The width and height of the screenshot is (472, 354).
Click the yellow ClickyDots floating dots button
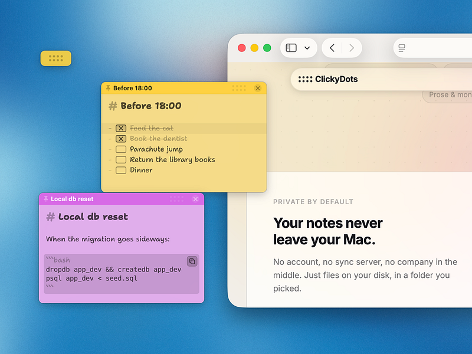[x=56, y=58]
